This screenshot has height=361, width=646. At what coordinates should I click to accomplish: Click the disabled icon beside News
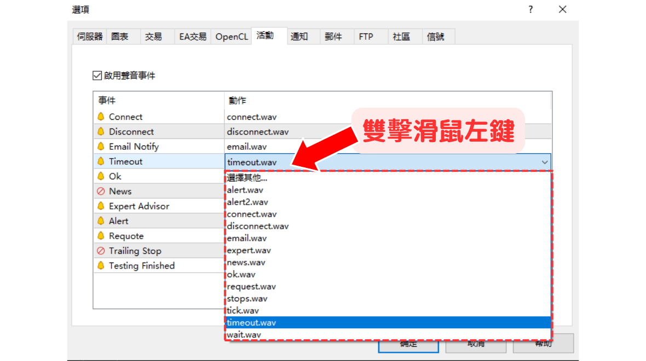point(101,191)
